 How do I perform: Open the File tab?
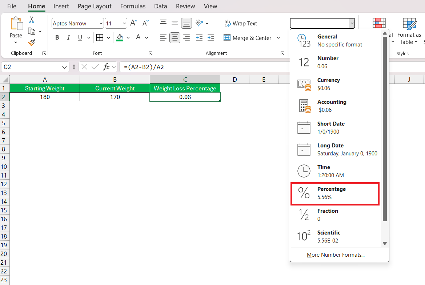12,6
